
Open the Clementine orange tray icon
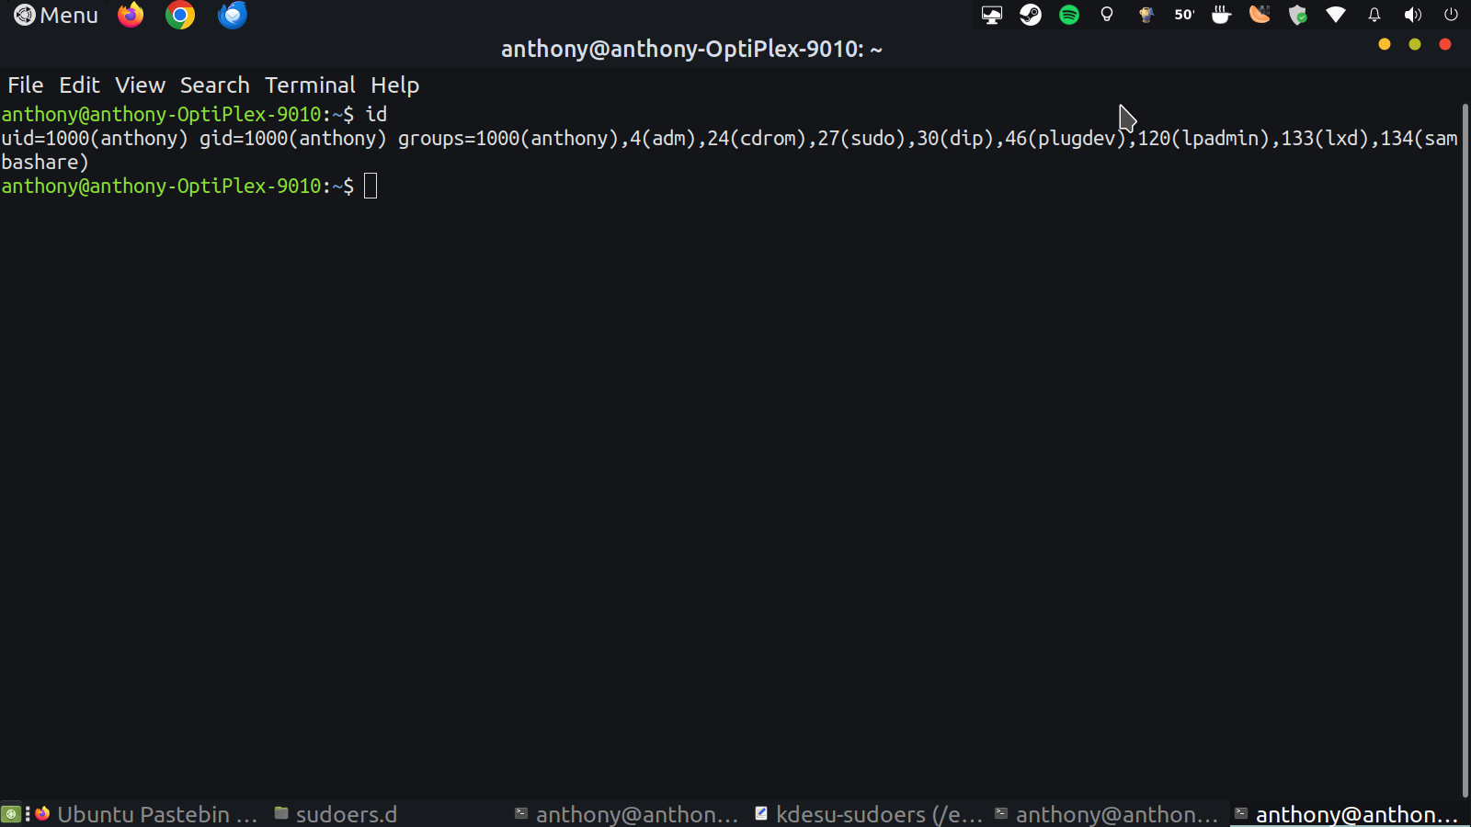[1260, 15]
